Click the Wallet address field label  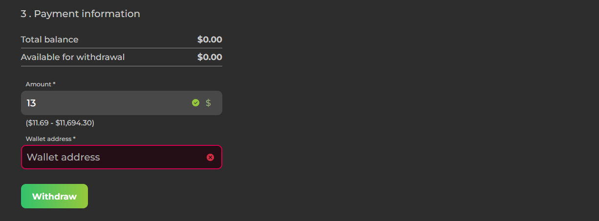[x=48, y=139]
